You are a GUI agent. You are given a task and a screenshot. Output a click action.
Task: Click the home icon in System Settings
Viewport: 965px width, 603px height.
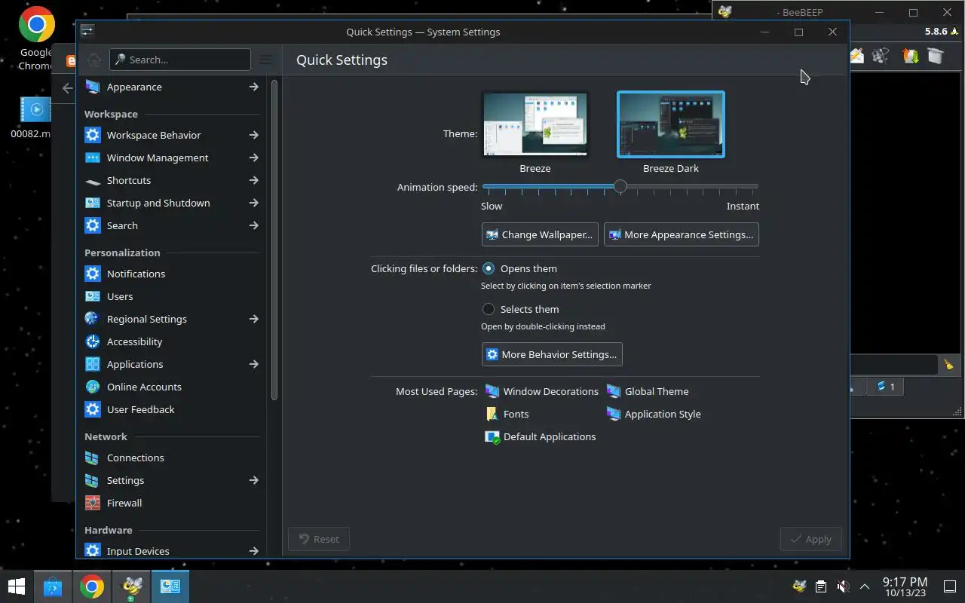click(x=94, y=60)
